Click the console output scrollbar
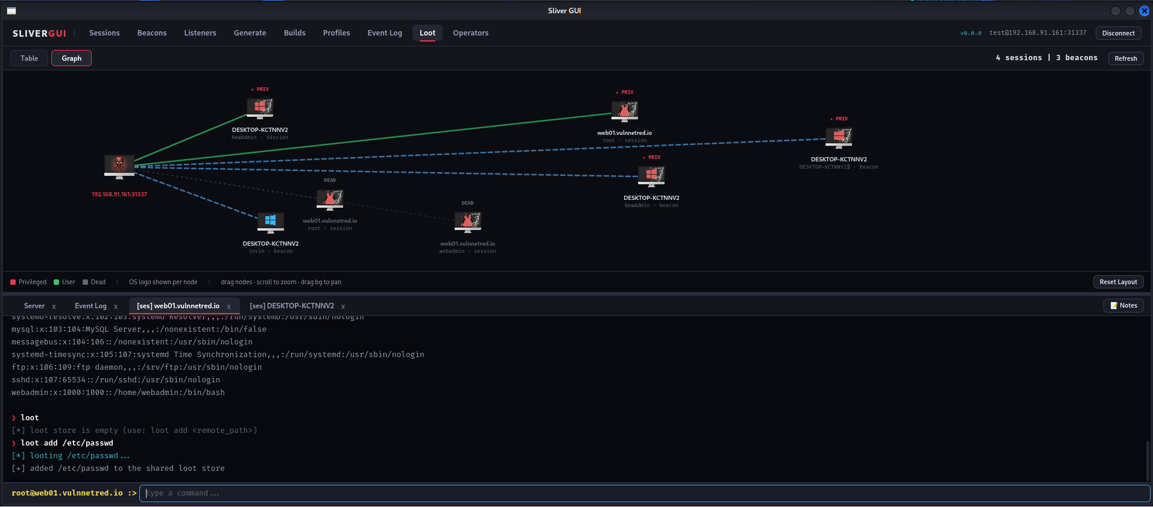This screenshot has width=1153, height=507. (x=1148, y=461)
